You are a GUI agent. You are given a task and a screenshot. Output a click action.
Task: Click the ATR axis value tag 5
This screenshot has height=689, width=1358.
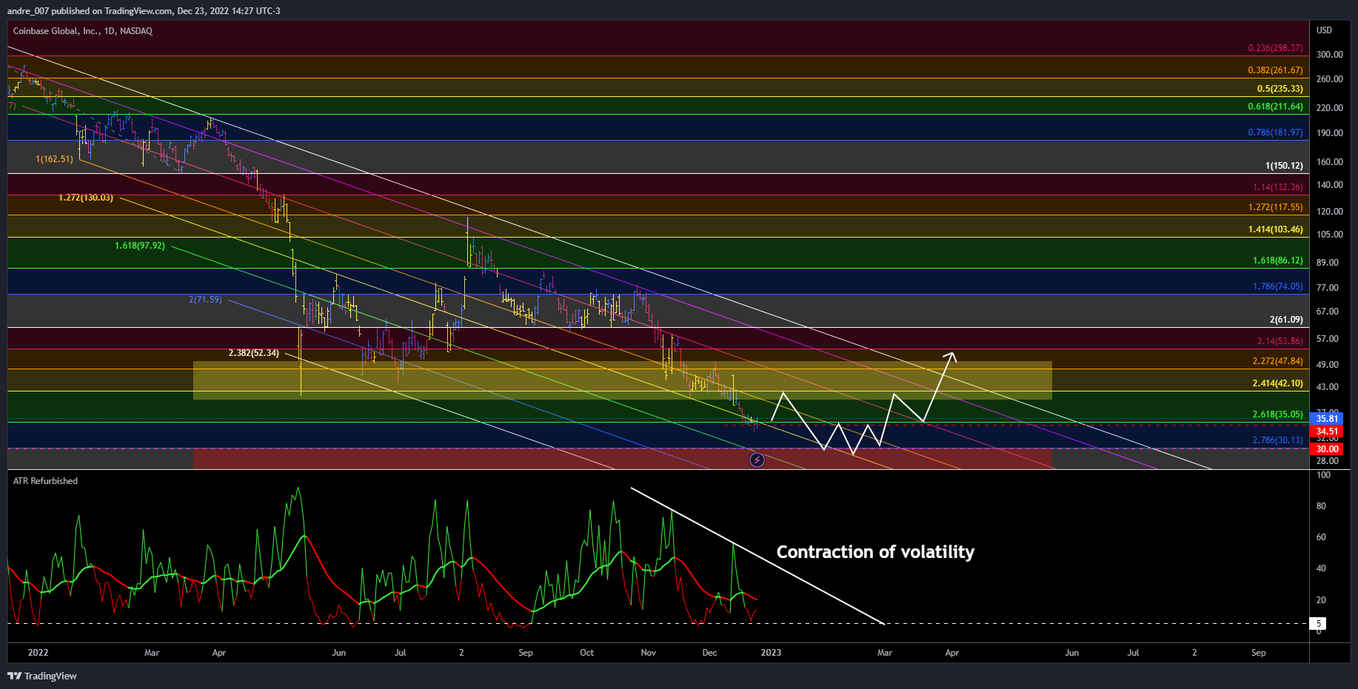(x=1318, y=624)
